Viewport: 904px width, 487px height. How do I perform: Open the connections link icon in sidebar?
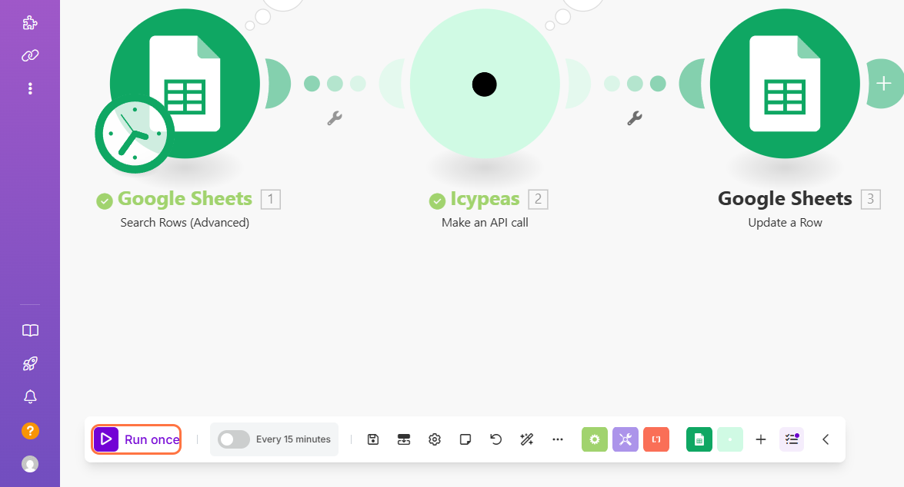pos(30,55)
